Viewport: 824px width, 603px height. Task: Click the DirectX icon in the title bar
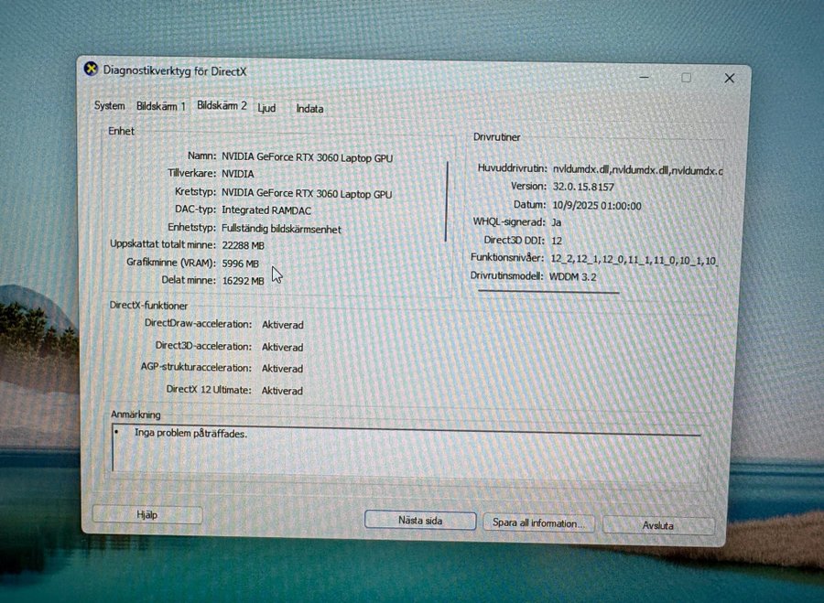point(91,70)
